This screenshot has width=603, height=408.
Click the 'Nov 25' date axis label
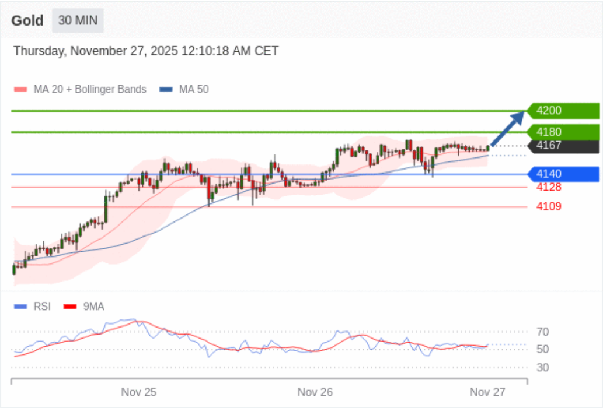(x=139, y=392)
